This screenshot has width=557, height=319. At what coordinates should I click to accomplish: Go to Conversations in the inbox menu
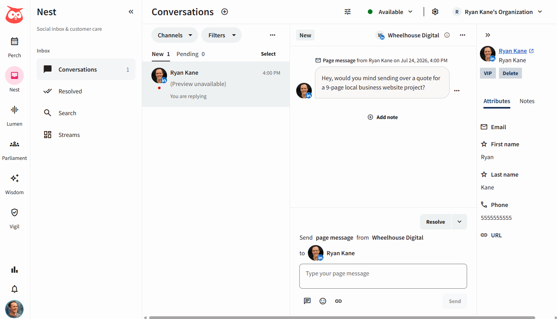[x=86, y=69]
